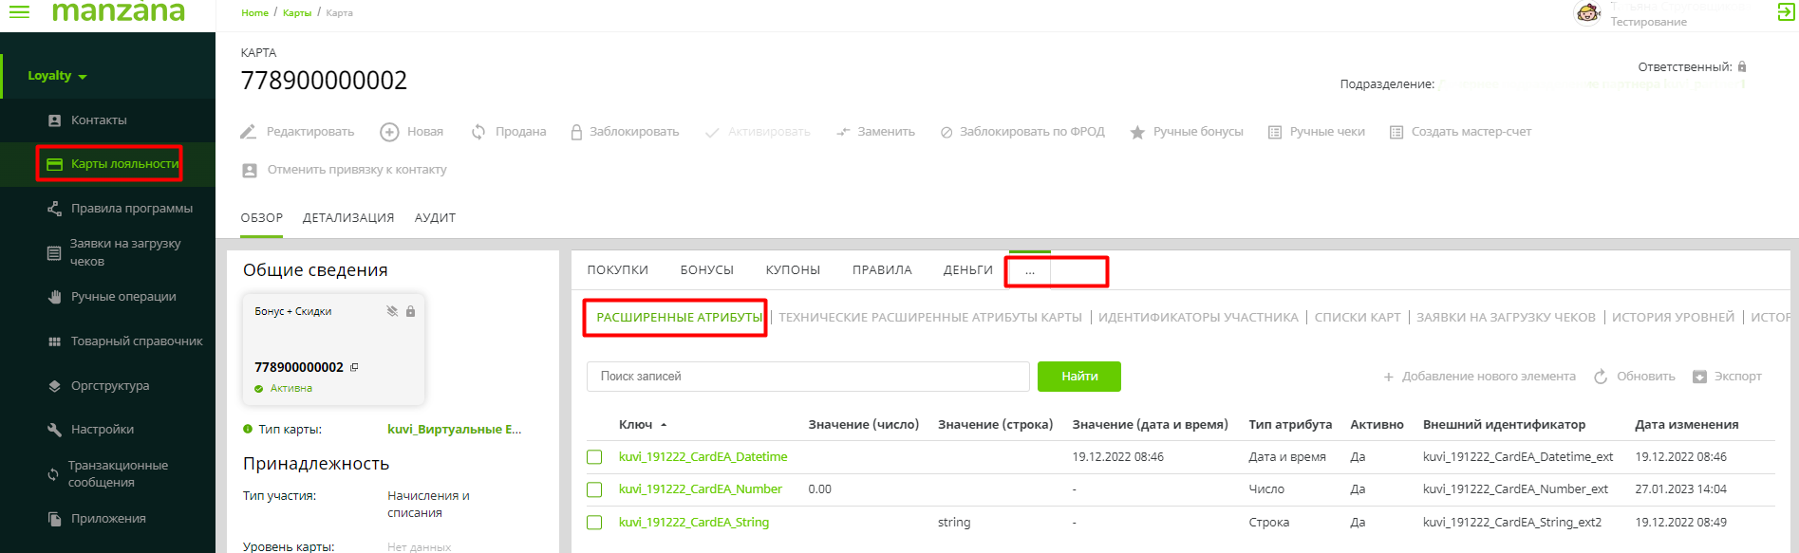Click the Edit pencil icon (Редактировать)
This screenshot has height=553, width=1799.
click(249, 132)
